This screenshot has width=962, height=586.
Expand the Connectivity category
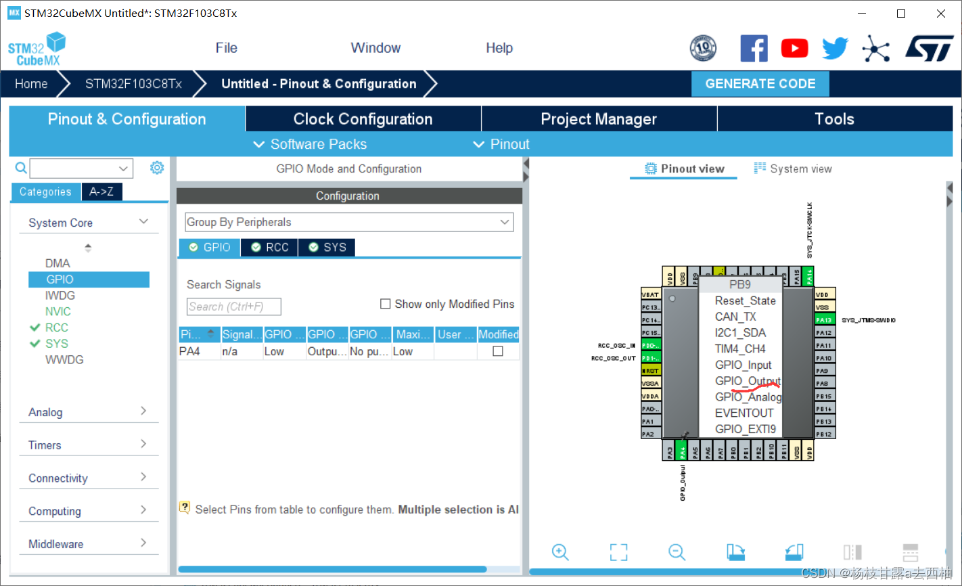[143, 477]
